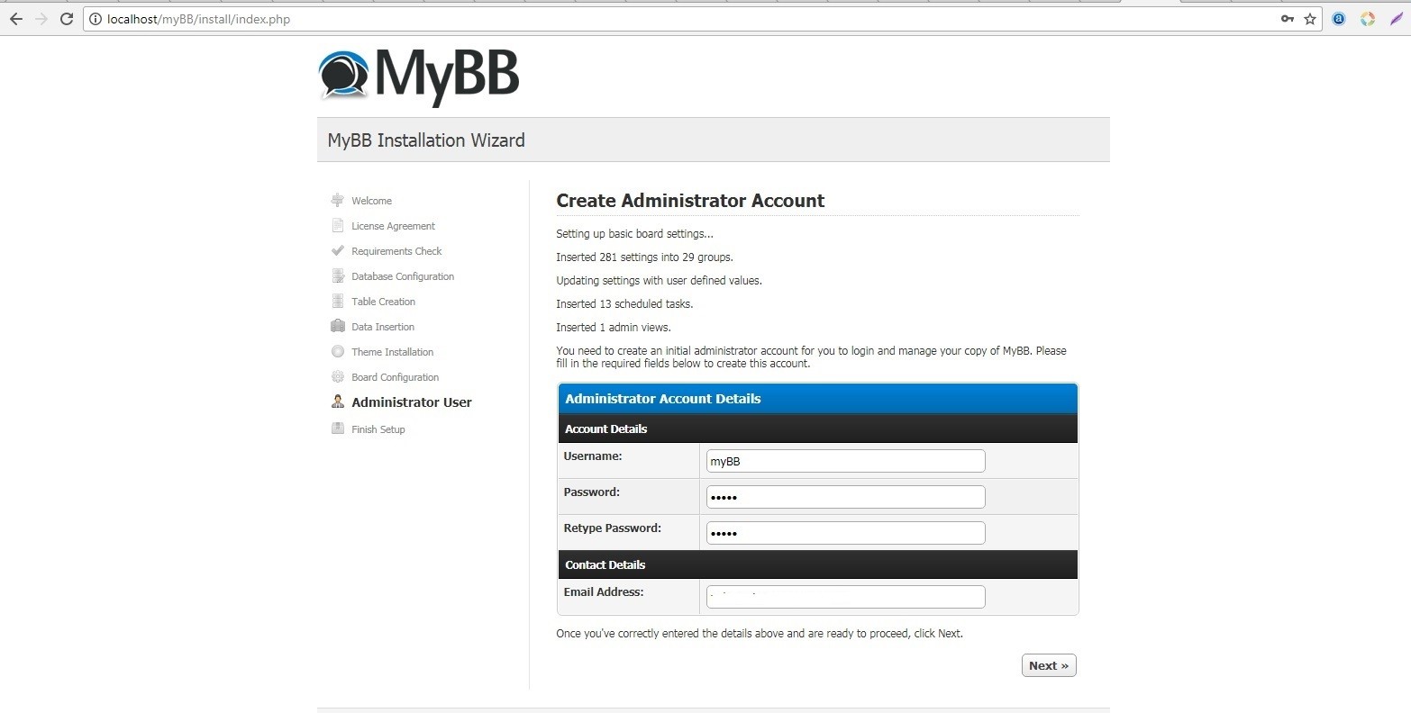Click the Administrator User person icon
This screenshot has width=1411, height=713.
(338, 402)
